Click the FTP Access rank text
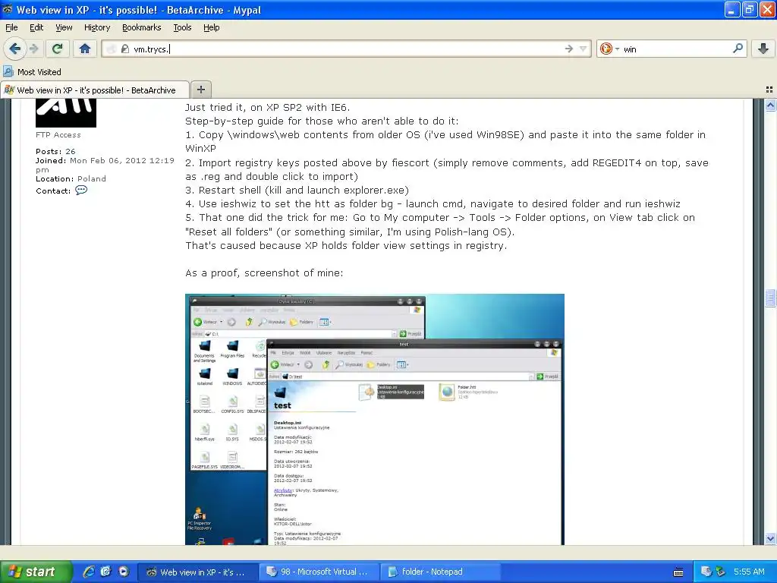 [58, 135]
